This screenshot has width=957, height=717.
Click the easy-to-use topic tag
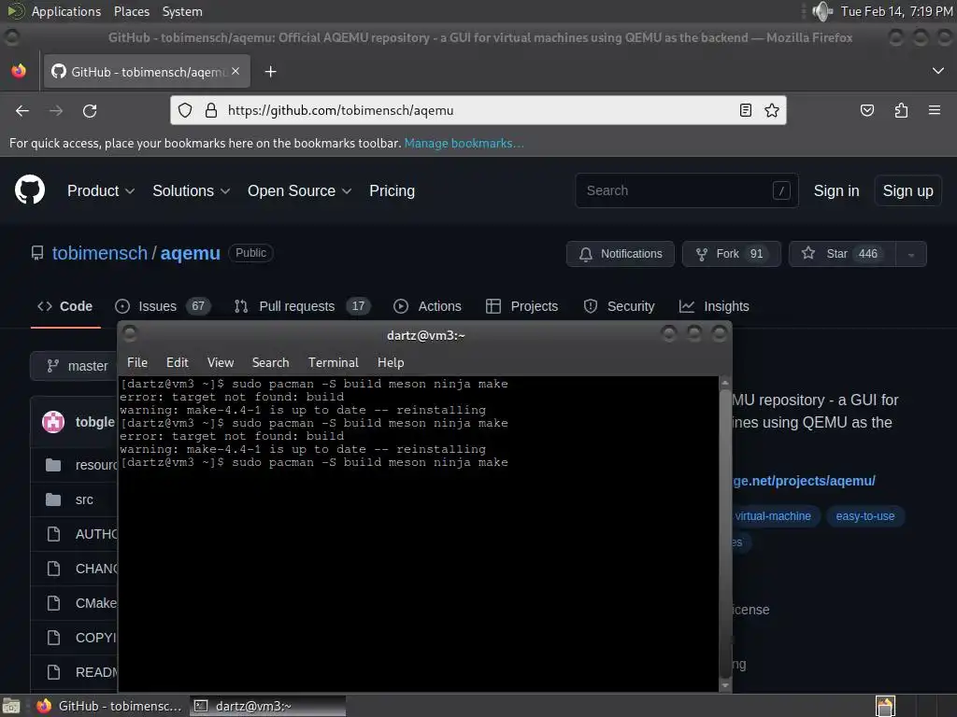[864, 516]
